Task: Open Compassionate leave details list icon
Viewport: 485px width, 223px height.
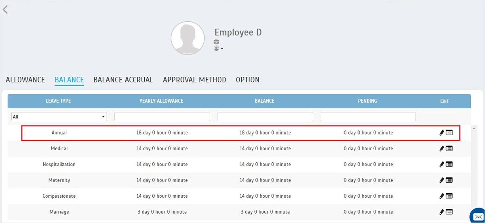Action: [x=449, y=196]
